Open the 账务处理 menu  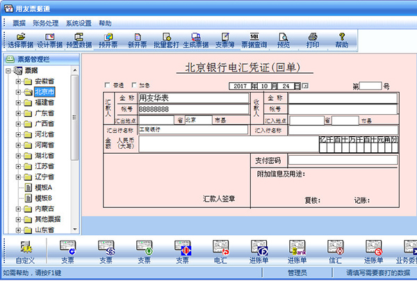45,24
